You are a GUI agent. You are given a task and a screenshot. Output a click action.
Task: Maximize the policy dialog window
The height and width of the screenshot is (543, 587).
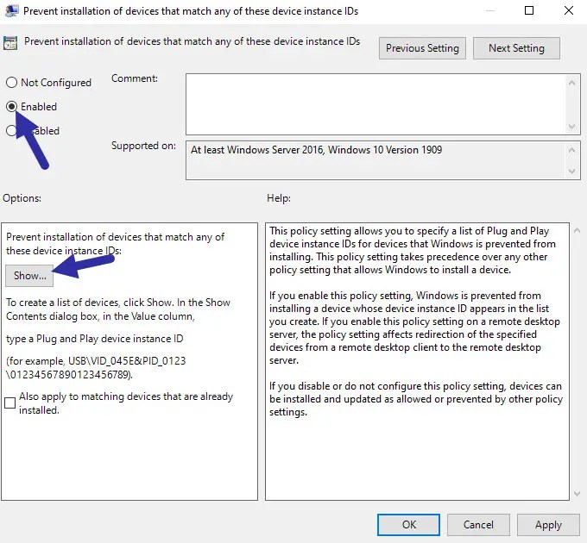529,10
